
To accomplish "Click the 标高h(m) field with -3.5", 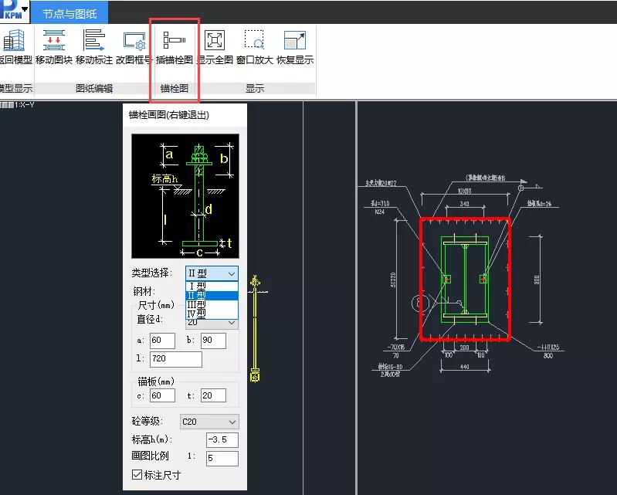I will 222,440.
